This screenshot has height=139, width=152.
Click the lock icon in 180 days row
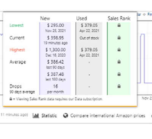click(x=119, y=74)
